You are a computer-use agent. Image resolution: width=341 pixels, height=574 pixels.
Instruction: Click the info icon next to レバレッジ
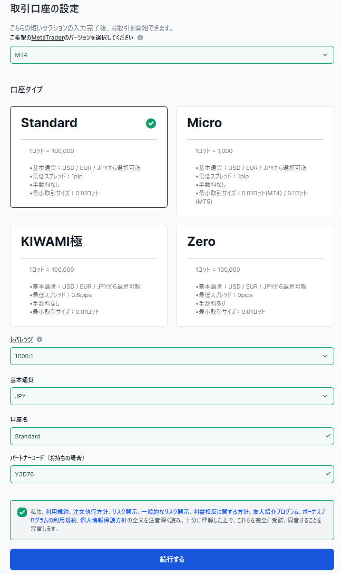(x=40, y=339)
